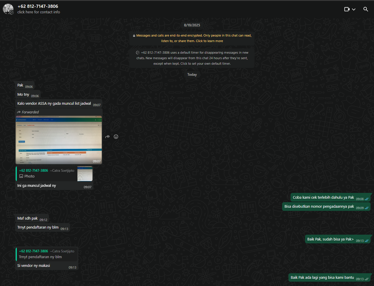Screen dimensions: 374x286
Task: Click the quoted reply above "Si vendor ny makasi"
Action: point(47,254)
